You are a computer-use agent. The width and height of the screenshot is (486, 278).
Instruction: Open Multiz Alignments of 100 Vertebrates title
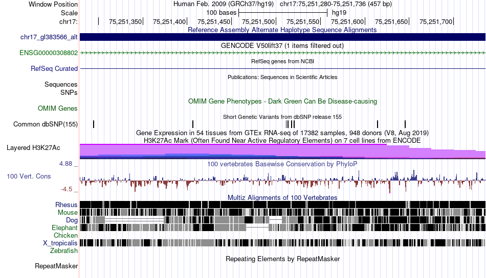282,198
